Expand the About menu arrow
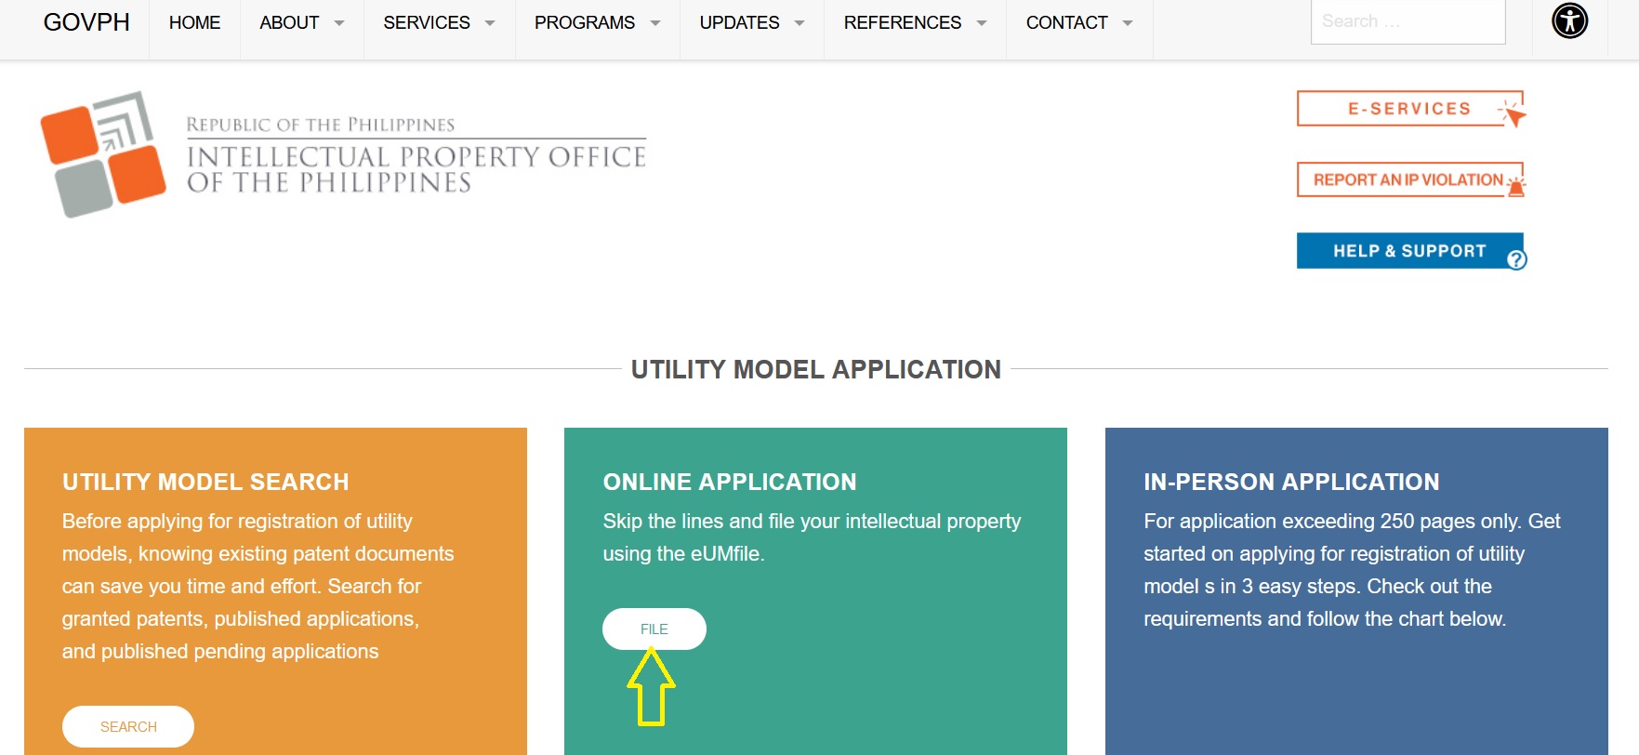1639x755 pixels. click(x=339, y=23)
